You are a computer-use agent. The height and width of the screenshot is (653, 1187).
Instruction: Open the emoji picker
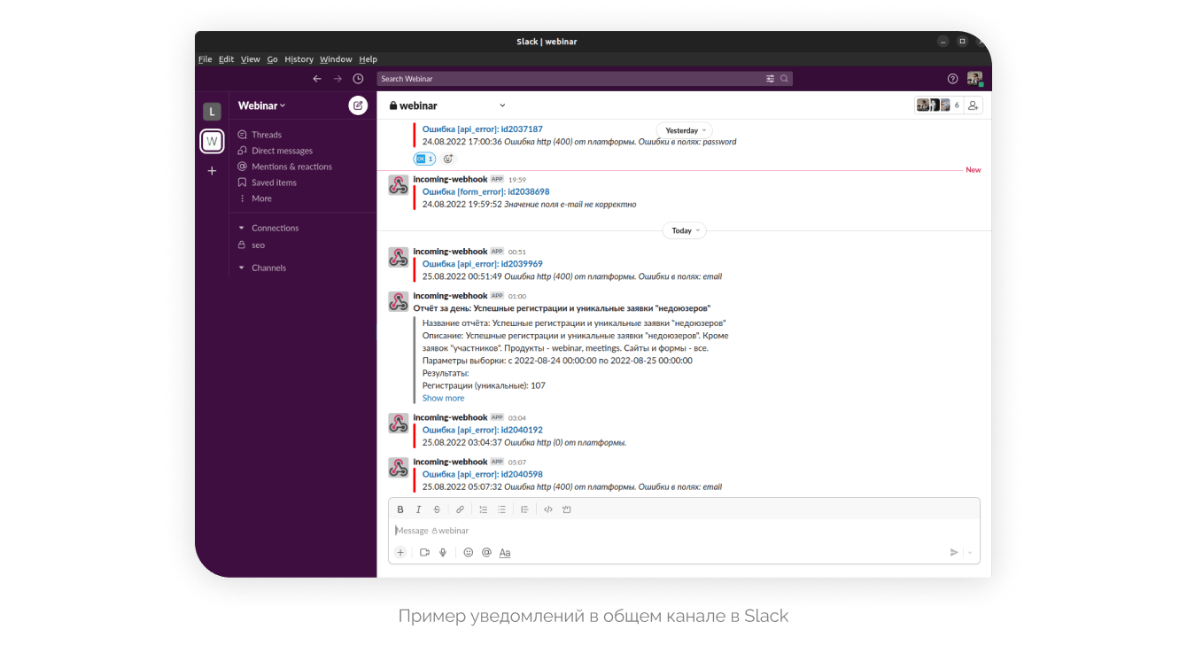click(469, 552)
